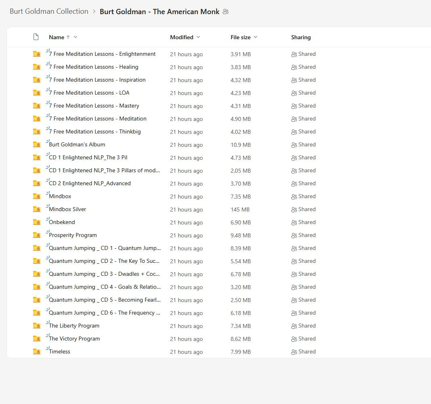Click the shared folder icon for Mindbox Silver
The height and width of the screenshot is (404, 431).
36,209
